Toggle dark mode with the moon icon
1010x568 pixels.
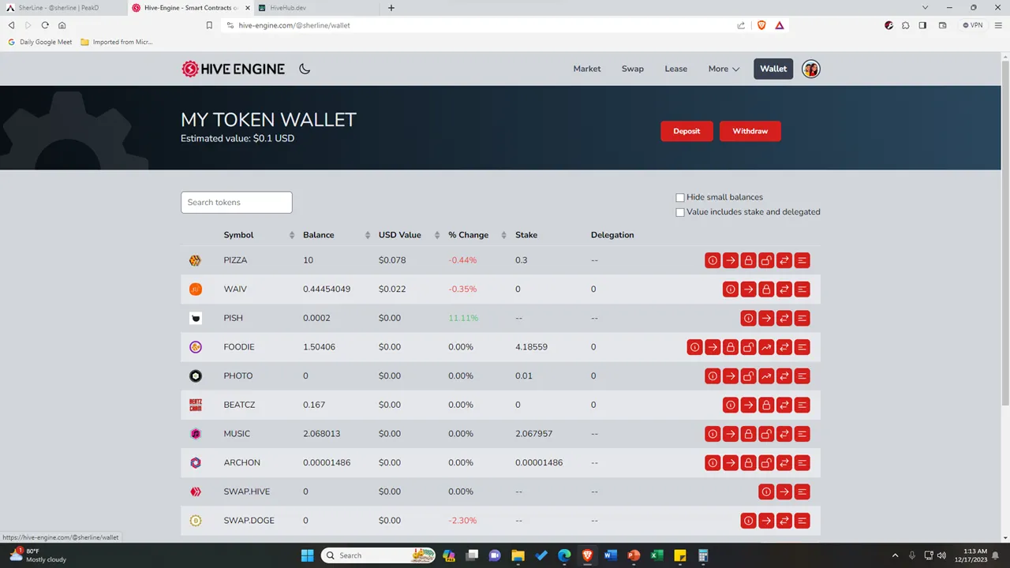coord(305,69)
